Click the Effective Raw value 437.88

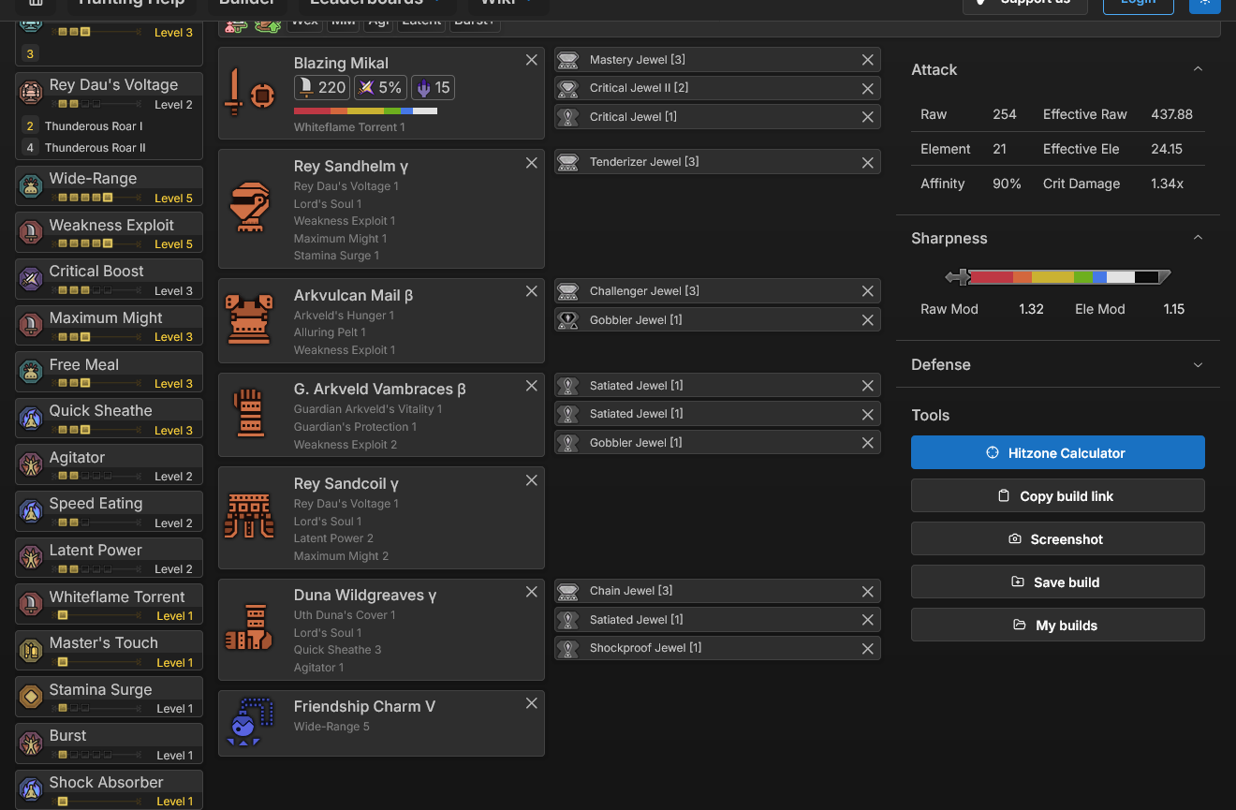[1171, 114]
